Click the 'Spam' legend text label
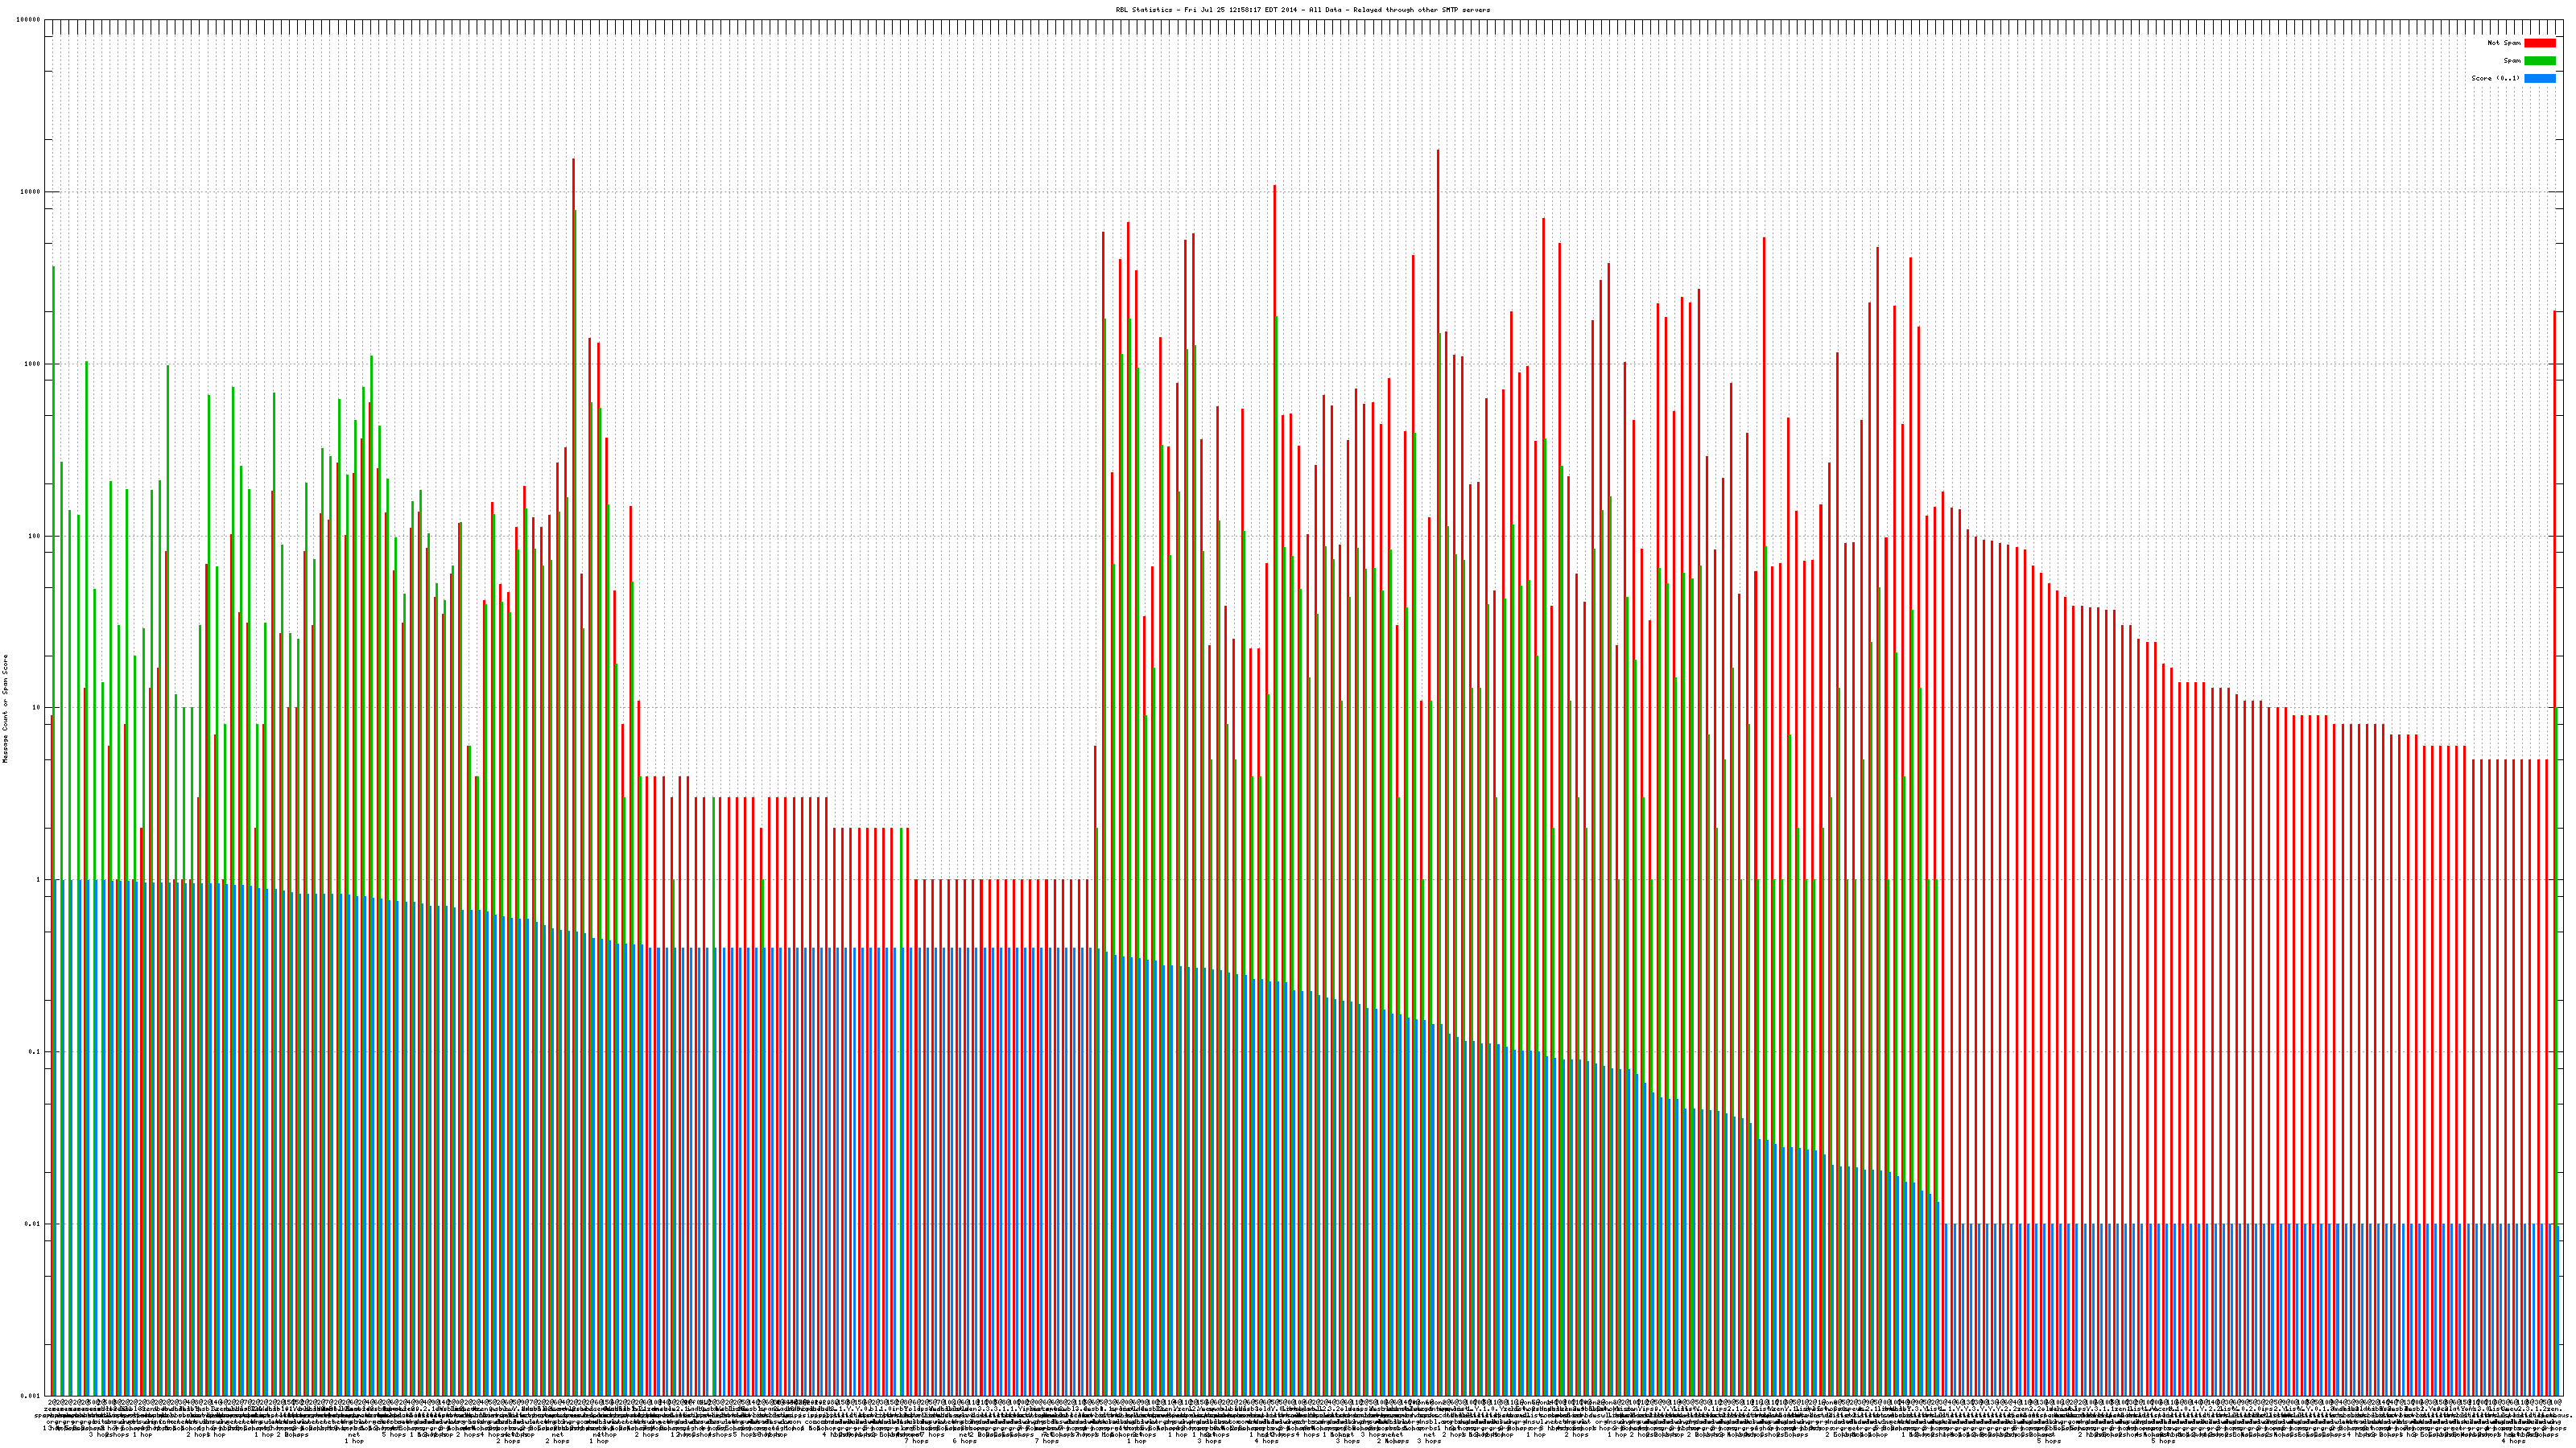The height and width of the screenshot is (1448, 2576). click(x=2512, y=61)
